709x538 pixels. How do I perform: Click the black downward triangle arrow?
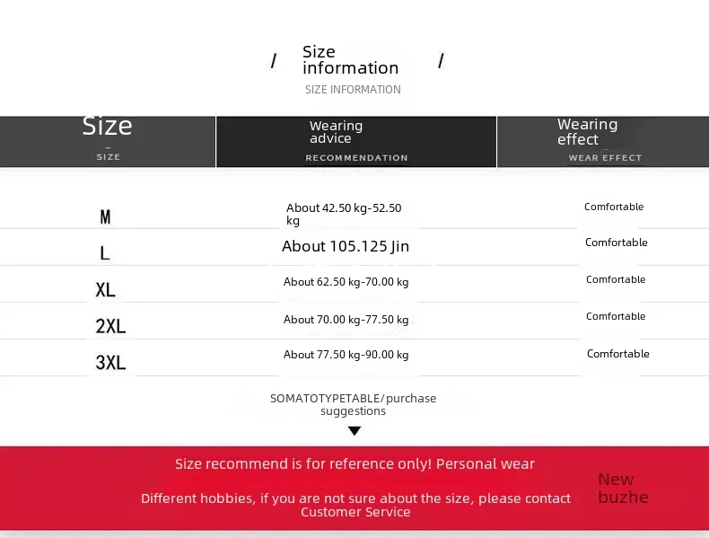pyautogui.click(x=354, y=431)
